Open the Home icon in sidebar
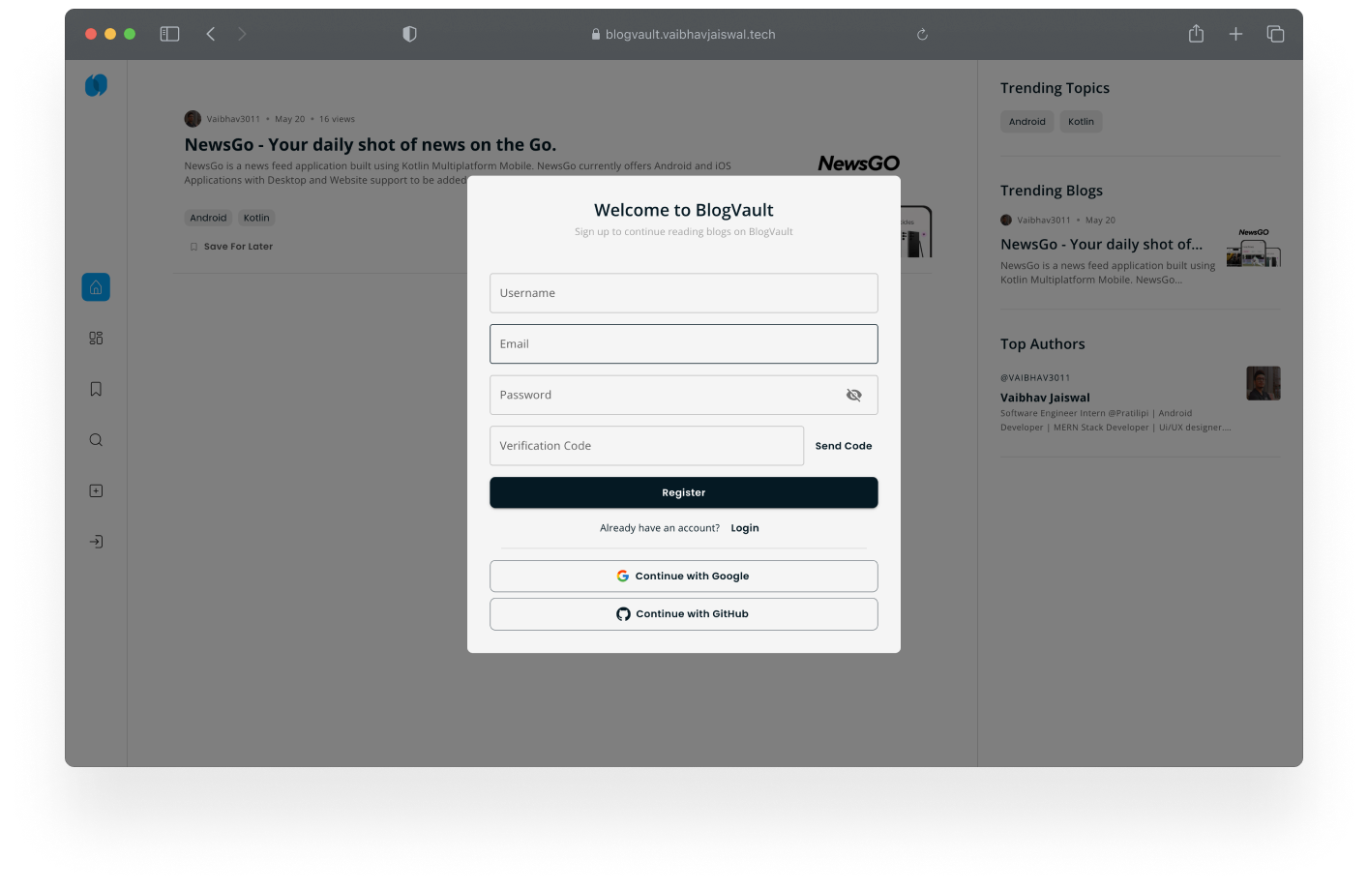 point(96,287)
